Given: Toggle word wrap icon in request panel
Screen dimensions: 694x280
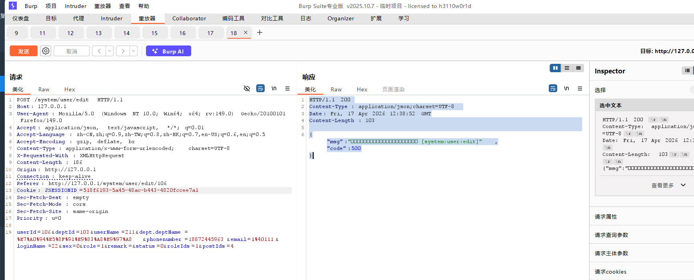Looking at the screenshot, I should pyautogui.click(x=260, y=89).
